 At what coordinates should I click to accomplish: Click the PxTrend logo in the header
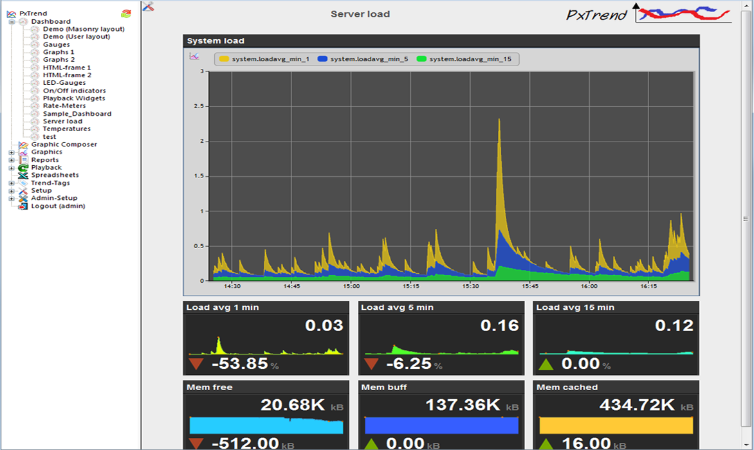648,14
